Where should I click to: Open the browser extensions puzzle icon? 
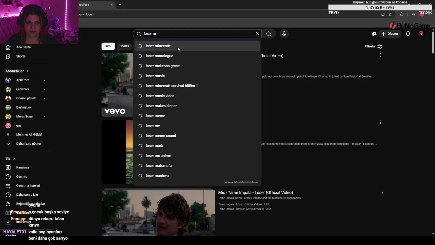point(401,14)
